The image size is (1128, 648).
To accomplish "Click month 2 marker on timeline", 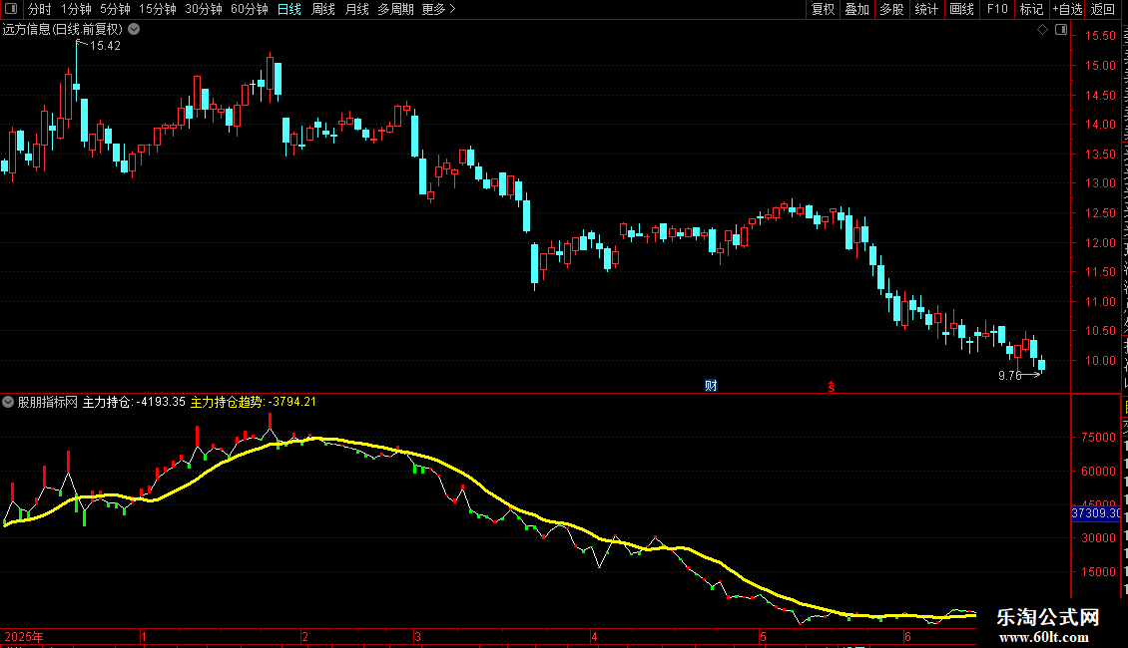I will coord(305,636).
